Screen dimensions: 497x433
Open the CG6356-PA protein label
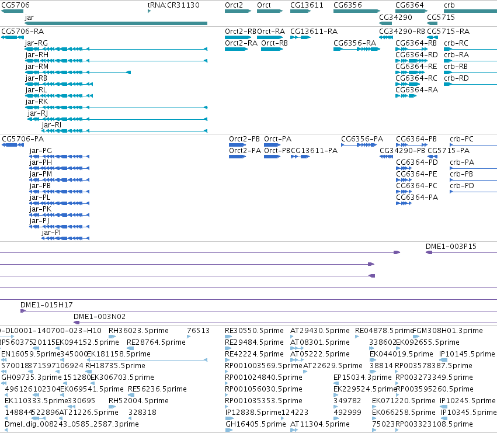362,139
